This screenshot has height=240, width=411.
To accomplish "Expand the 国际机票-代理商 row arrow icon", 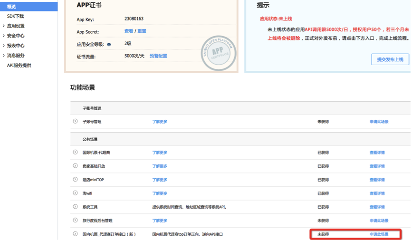I will pos(75,152).
